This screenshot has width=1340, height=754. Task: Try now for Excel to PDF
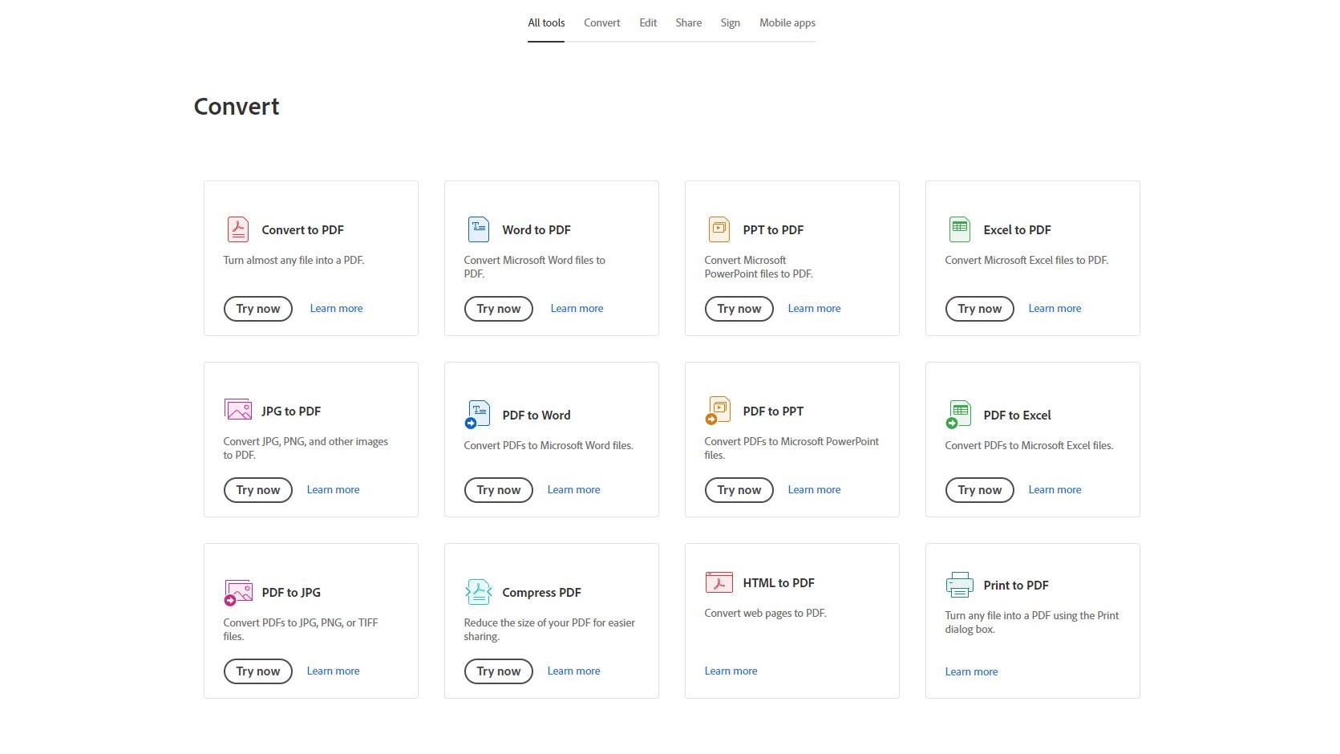coord(980,309)
